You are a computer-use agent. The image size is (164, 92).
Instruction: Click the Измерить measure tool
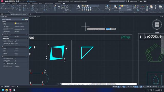[142, 7]
